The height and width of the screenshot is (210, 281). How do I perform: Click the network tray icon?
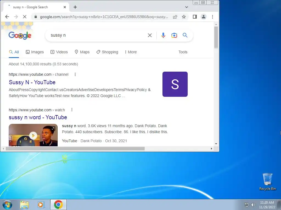[247, 205]
